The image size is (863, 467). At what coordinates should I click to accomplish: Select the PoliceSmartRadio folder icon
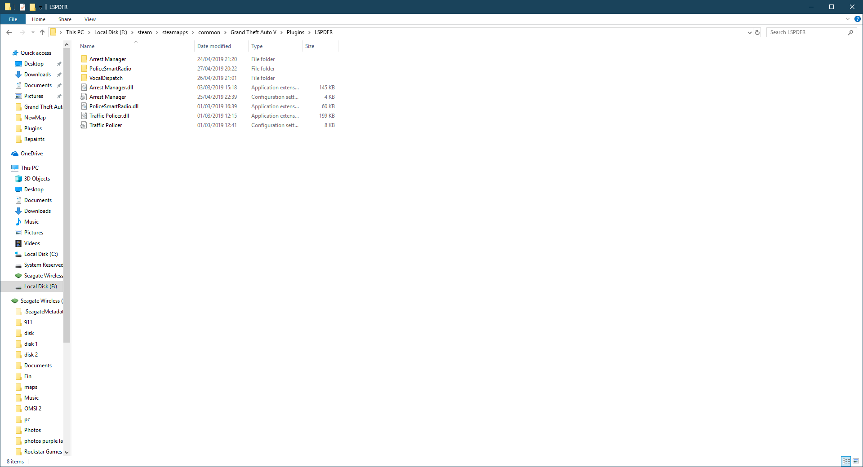point(84,69)
